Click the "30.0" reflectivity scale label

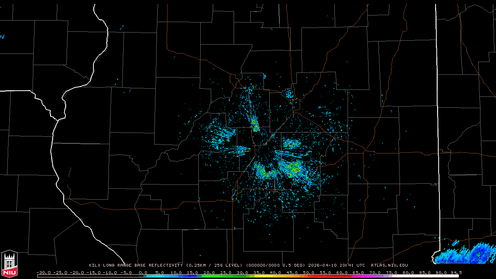tap(243, 273)
